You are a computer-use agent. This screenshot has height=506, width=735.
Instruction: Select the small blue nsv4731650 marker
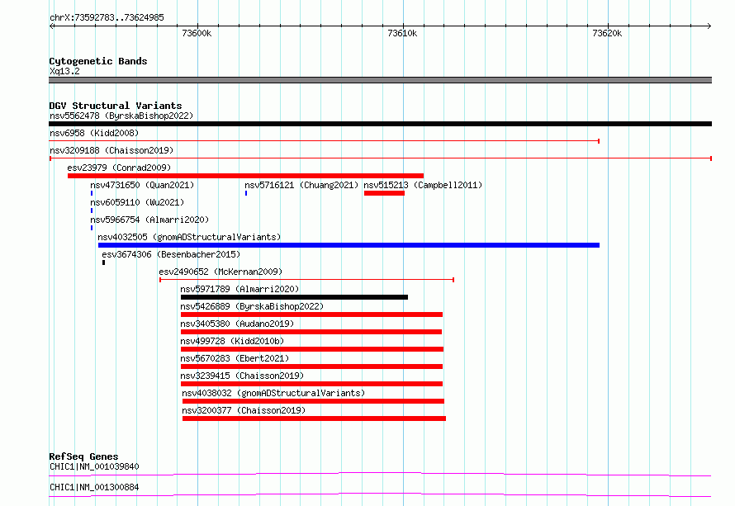click(92, 193)
